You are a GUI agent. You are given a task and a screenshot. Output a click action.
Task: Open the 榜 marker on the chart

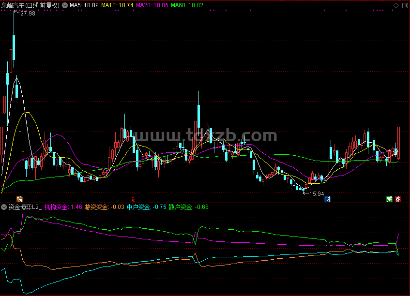[x=20, y=199]
